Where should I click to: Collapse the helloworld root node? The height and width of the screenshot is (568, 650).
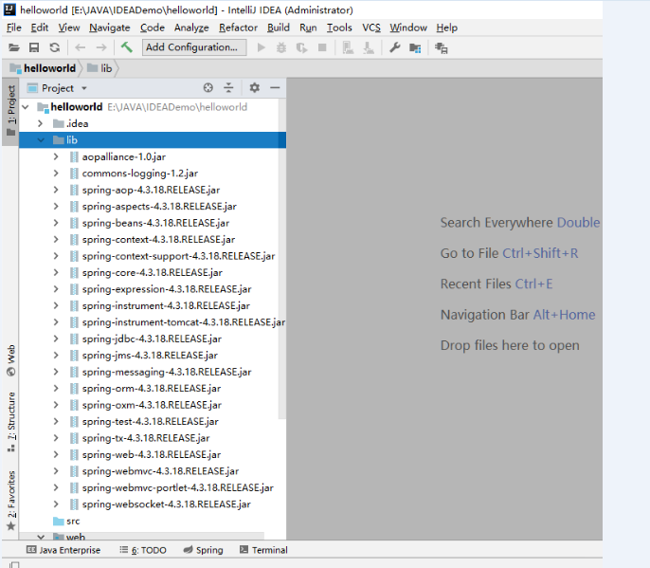click(x=26, y=107)
